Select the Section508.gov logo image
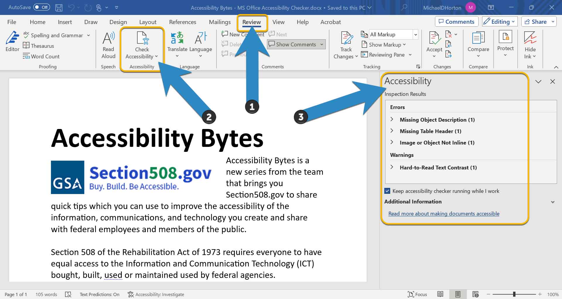The image size is (562, 299). pos(131,177)
